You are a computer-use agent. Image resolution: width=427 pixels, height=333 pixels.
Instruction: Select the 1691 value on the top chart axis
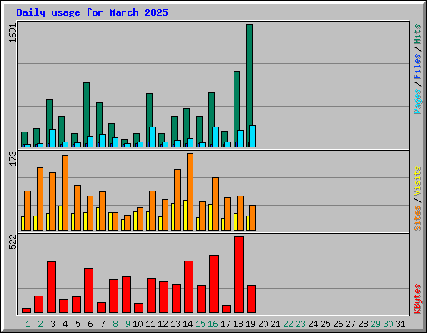tap(13, 33)
